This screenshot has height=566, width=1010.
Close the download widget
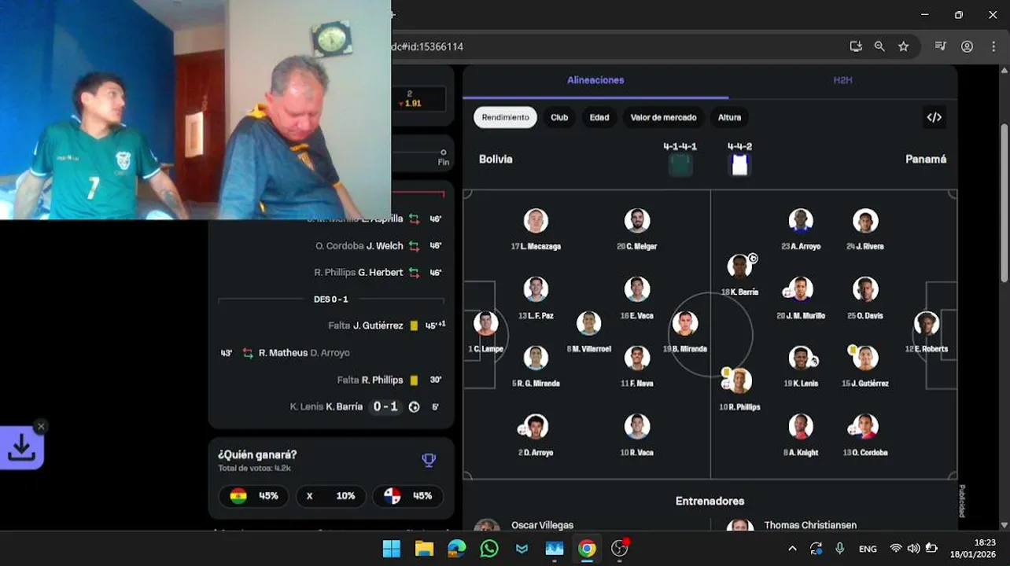coord(41,426)
